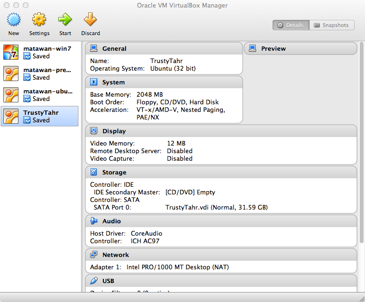This screenshot has height=302, width=365.
Task: Click the 12 MB video memory value
Action: [176, 143]
